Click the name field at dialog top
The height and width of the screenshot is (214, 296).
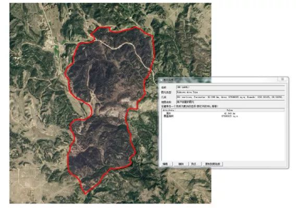230,87
